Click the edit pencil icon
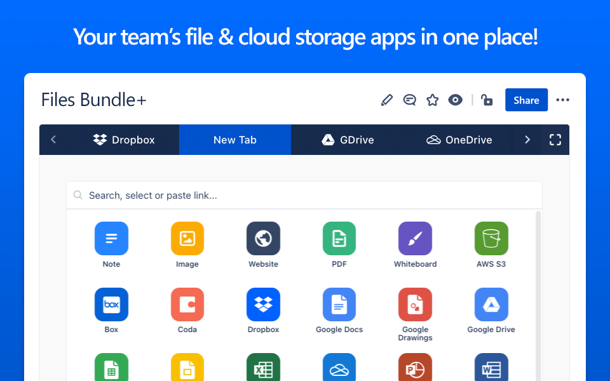610x381 pixels. coord(387,100)
